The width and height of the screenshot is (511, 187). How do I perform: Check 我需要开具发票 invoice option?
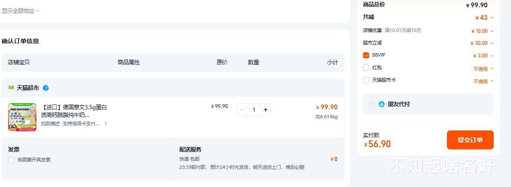click(x=11, y=160)
